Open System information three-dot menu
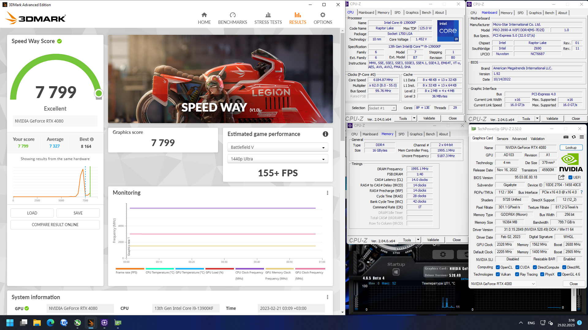588x330 pixels. tap(327, 297)
